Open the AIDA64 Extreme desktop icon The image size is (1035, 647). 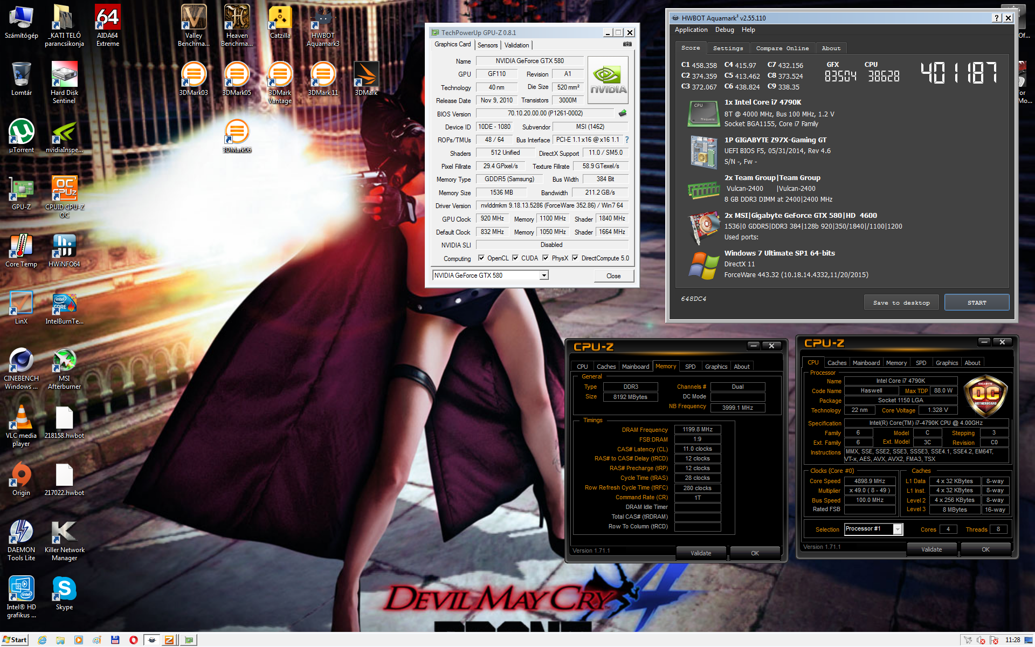coord(107,25)
